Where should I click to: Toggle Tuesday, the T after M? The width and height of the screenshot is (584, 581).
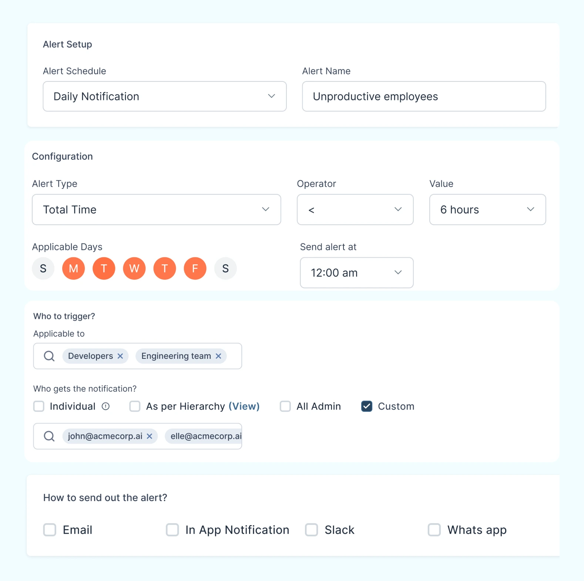pyautogui.click(x=104, y=268)
